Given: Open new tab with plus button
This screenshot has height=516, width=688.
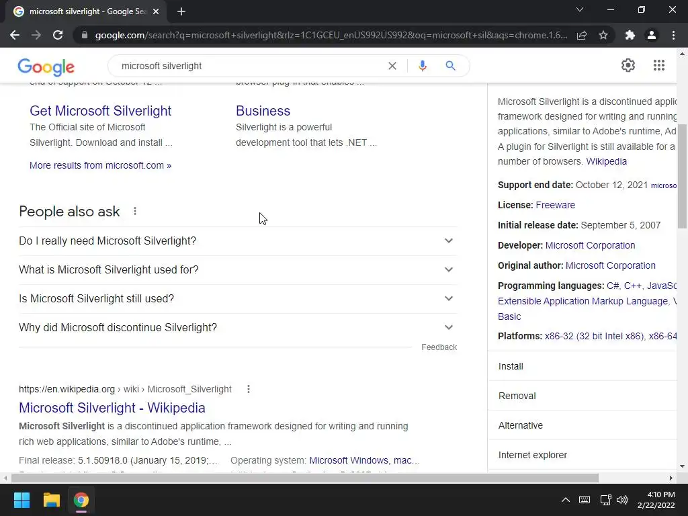Looking at the screenshot, I should click(181, 12).
